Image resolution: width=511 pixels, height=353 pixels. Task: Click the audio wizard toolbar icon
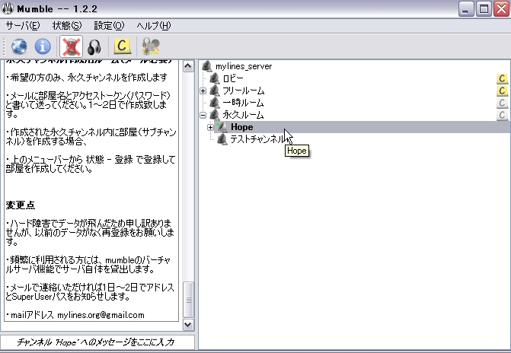click(151, 46)
